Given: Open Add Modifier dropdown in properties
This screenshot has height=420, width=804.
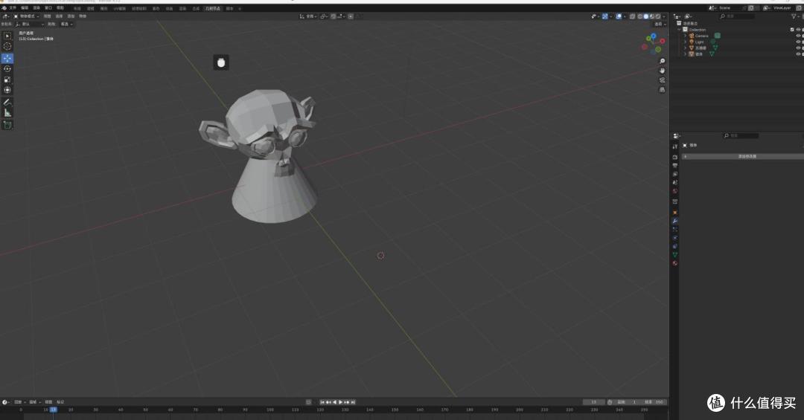Looking at the screenshot, I should click(x=744, y=156).
